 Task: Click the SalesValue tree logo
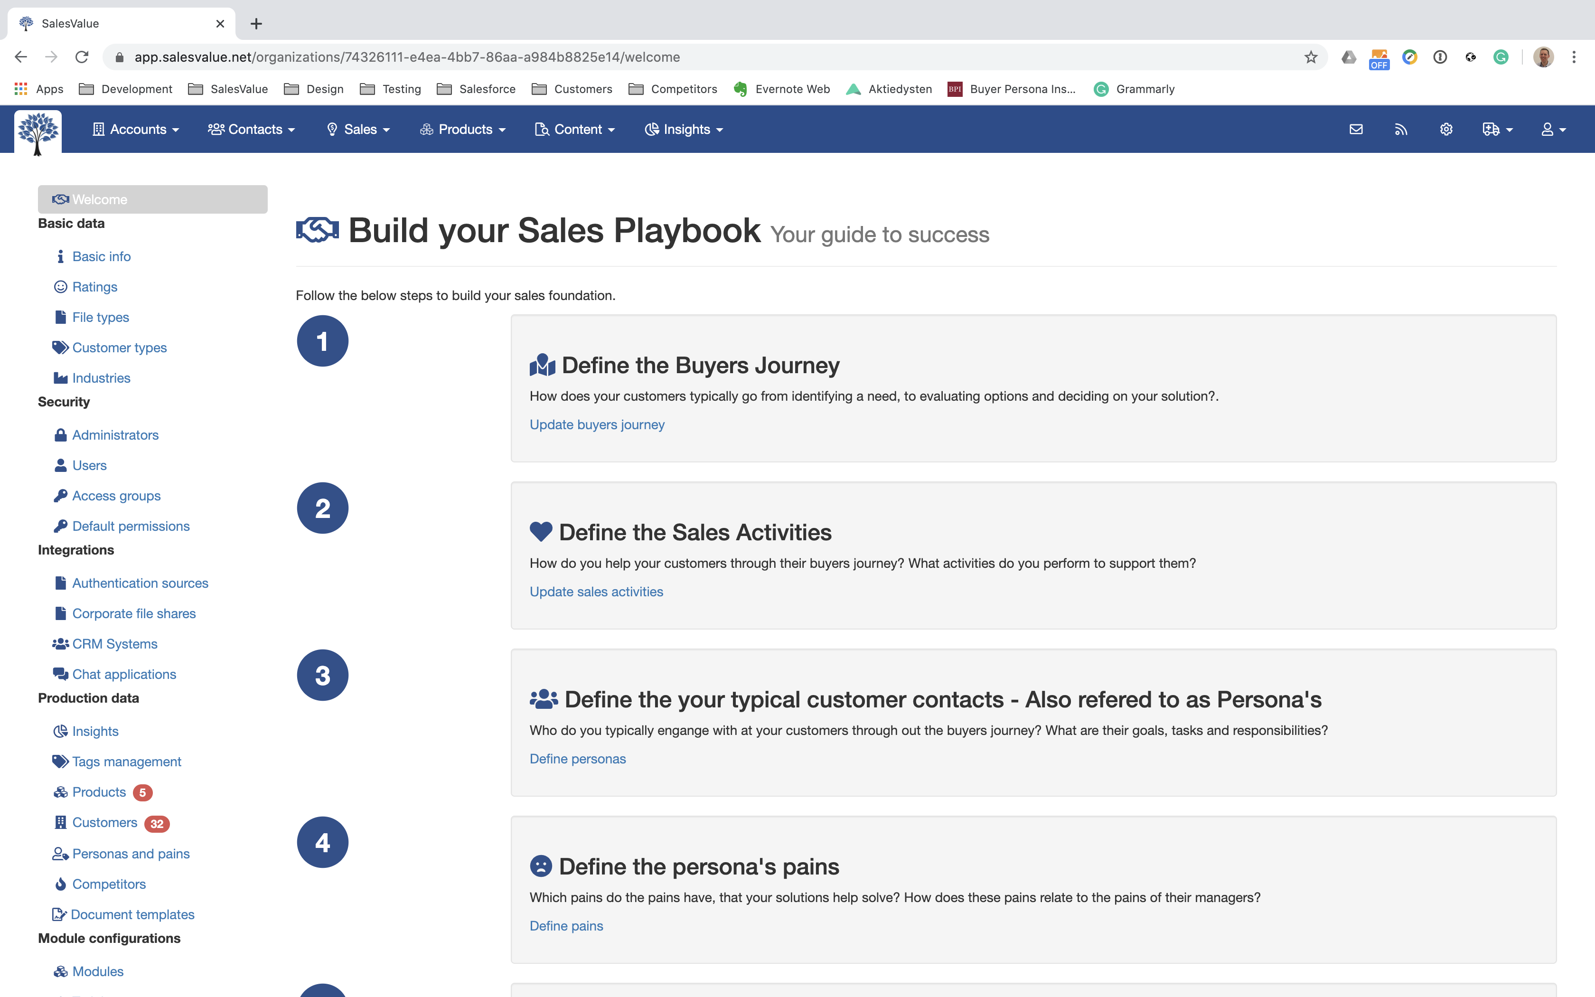coord(38,132)
